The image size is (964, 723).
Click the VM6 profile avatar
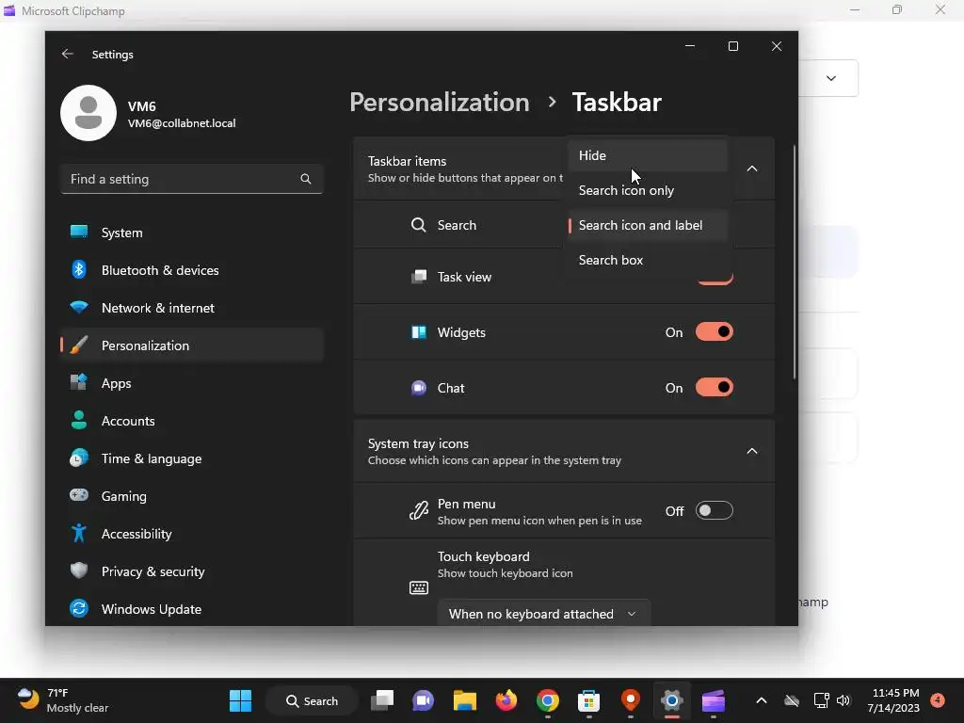(x=88, y=113)
